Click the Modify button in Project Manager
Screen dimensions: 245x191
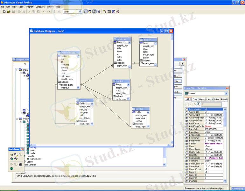[x=177, y=81]
